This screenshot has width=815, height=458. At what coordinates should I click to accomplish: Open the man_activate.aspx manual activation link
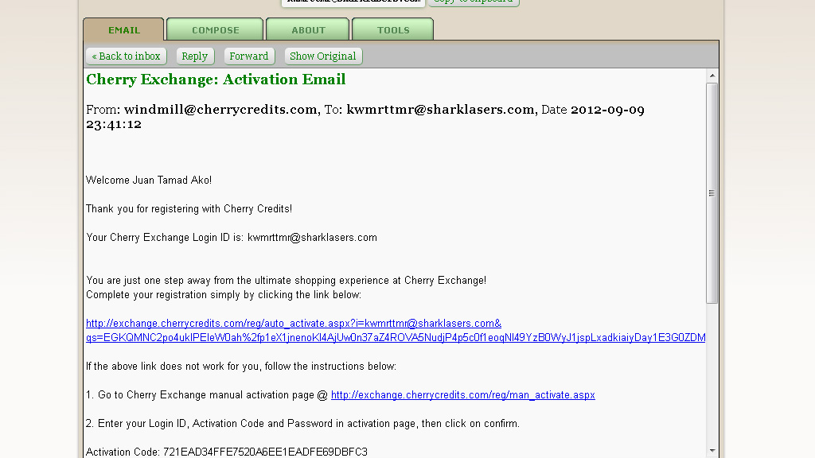pos(463,394)
